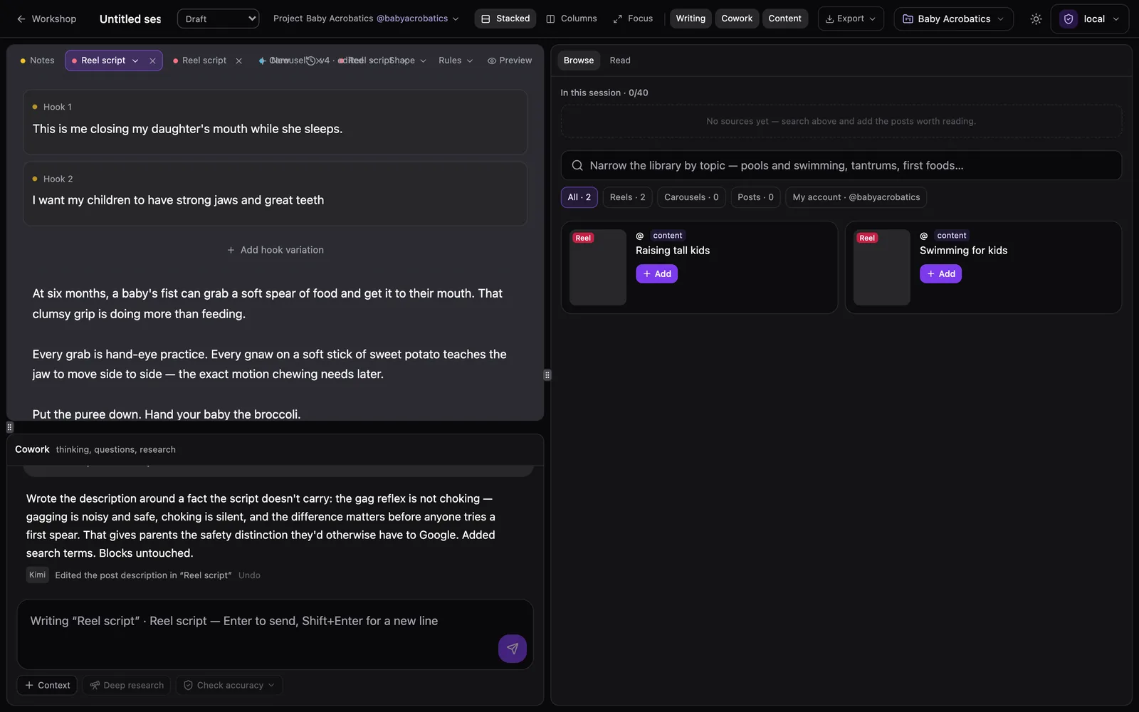Enter Focus mode
This screenshot has height=712, width=1139.
[633, 19]
